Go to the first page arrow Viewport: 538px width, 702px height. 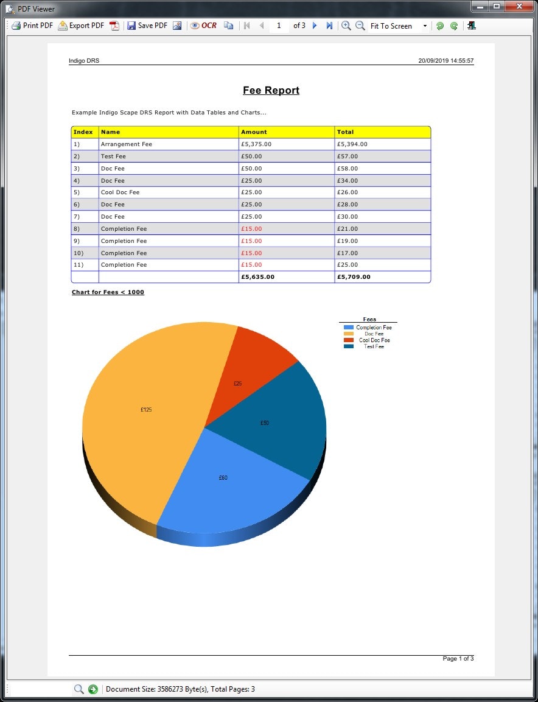pyautogui.click(x=246, y=26)
